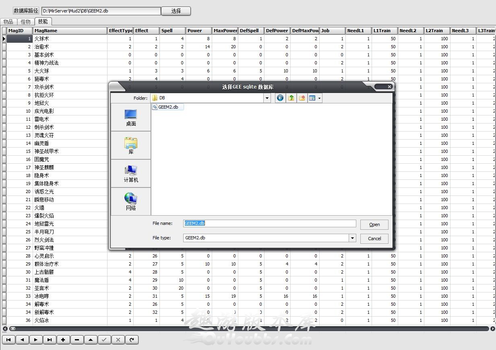The width and height of the screenshot is (496, 350).
Task: Select the 神圣战甲术 skill name cell
Action: 70,151
